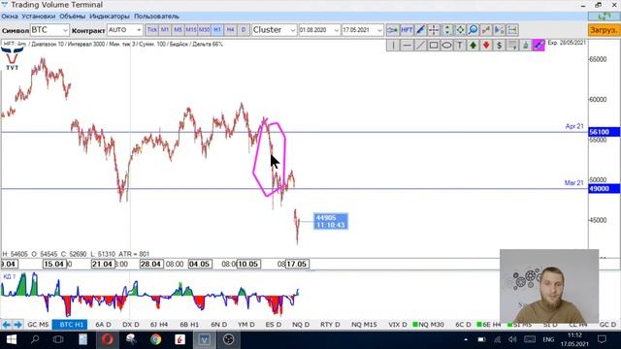Image resolution: width=621 pixels, height=349 pixels.
Task: Switch to the GC M5 chart tab
Action: click(38, 325)
